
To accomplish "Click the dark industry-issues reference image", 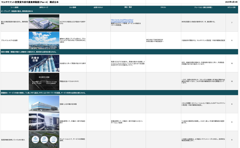I will point(44,81).
